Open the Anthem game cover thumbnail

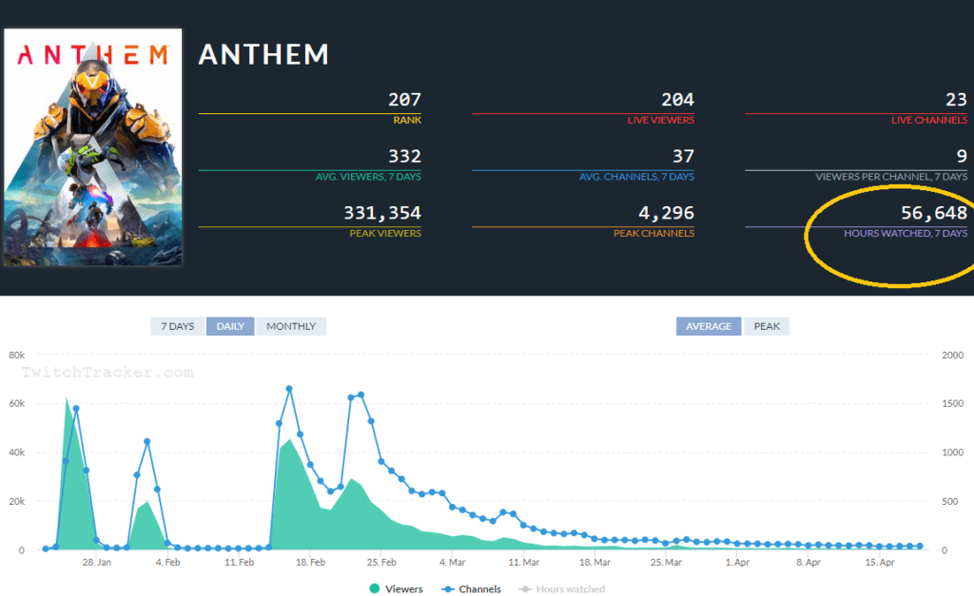click(93, 147)
